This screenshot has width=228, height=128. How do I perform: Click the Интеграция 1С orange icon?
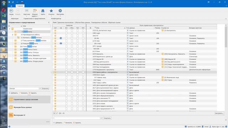[11, 115]
